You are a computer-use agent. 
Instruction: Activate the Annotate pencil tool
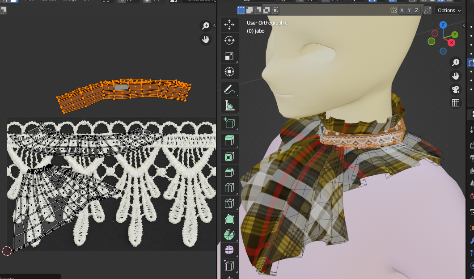tap(229, 89)
